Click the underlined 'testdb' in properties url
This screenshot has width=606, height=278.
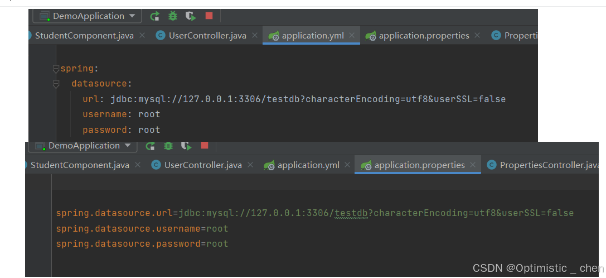[351, 213]
